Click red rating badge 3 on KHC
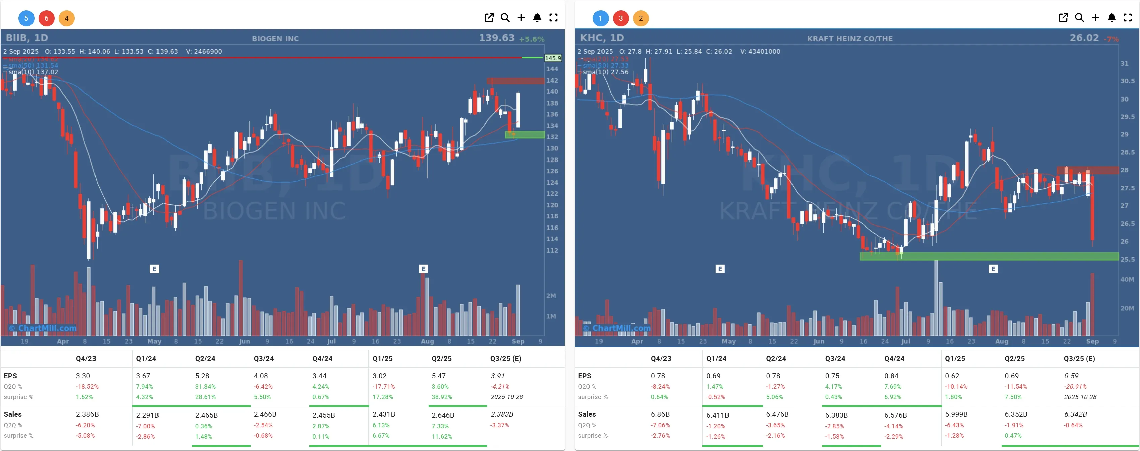Image resolution: width=1140 pixels, height=451 pixels. click(621, 18)
